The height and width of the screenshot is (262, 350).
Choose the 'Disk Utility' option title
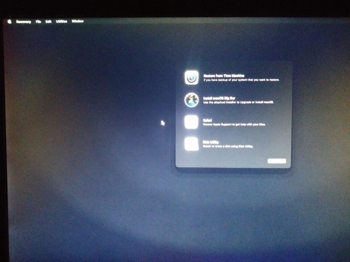click(x=211, y=142)
